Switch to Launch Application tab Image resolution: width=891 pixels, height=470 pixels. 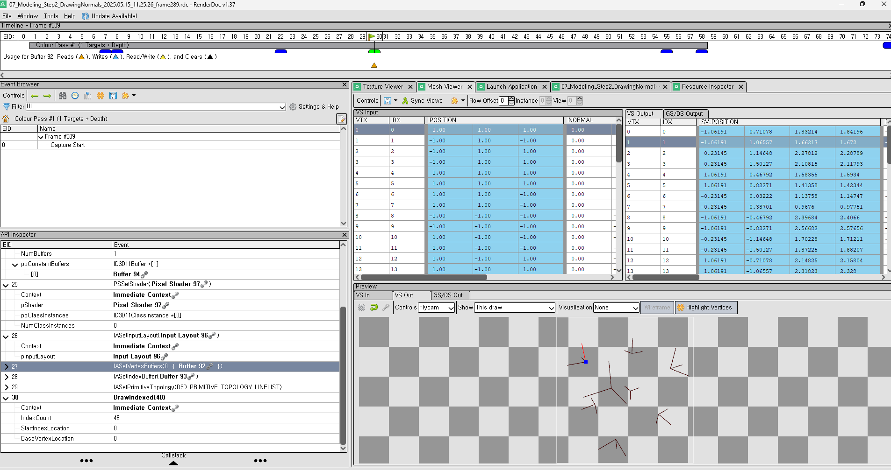click(x=512, y=87)
